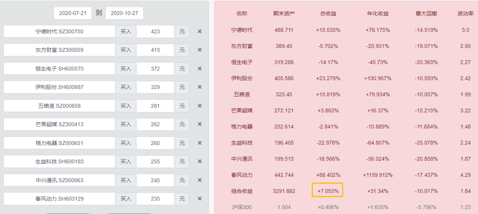Delete the 东方财富 entry via X icon
The image size is (478, 214).
(x=200, y=50)
